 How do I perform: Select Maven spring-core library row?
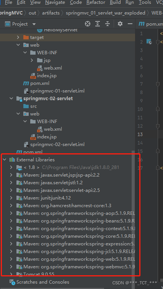point(67,236)
